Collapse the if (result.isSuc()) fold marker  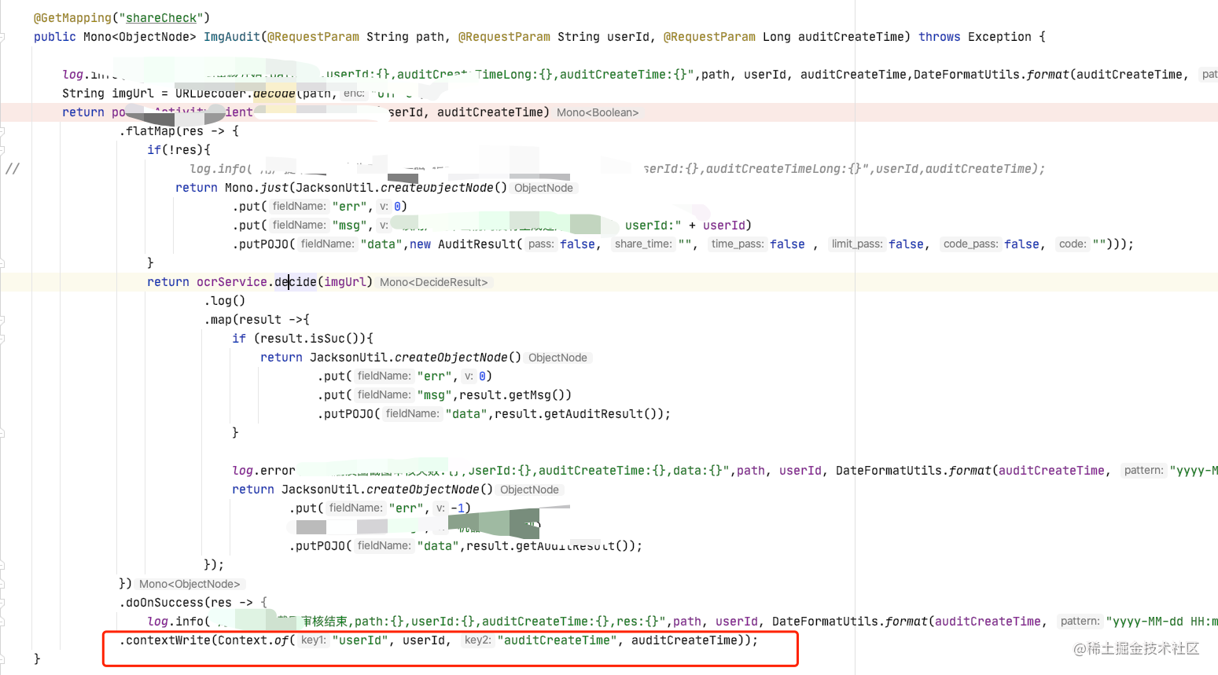click(2, 339)
